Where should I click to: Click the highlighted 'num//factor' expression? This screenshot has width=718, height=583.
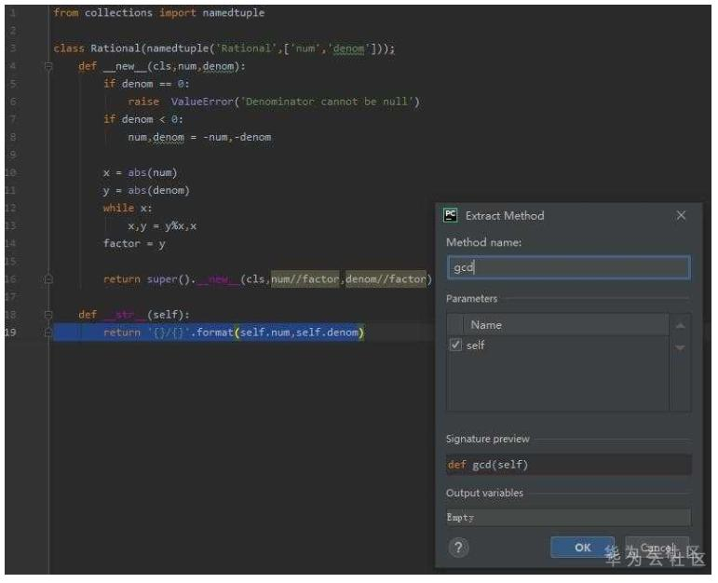coord(305,278)
